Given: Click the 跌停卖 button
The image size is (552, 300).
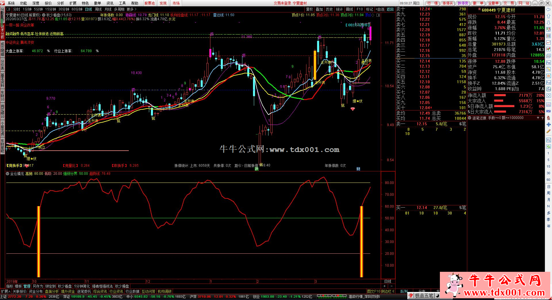Looking at the screenshot, I should [463, 3].
